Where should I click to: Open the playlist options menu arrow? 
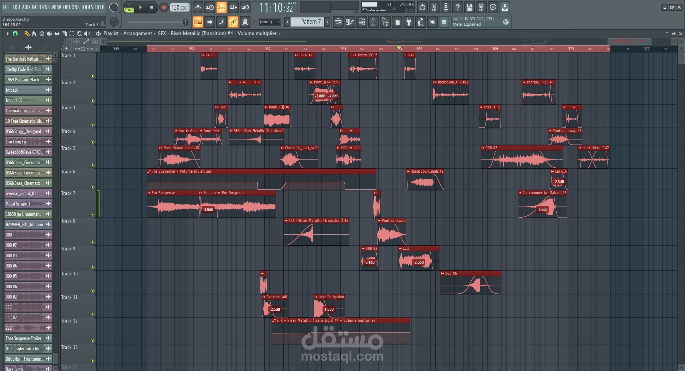[7, 34]
